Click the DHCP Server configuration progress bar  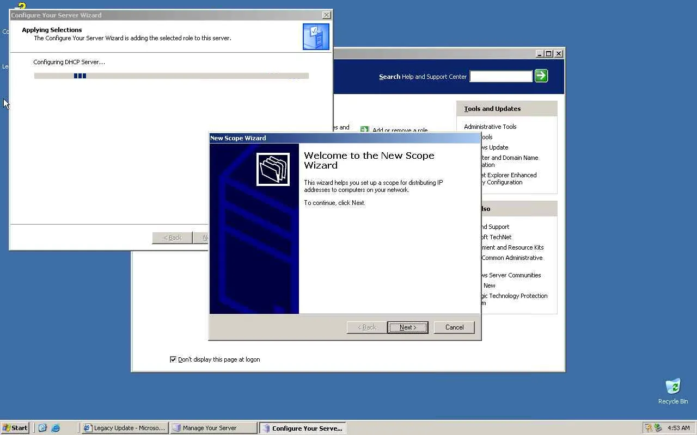171,76
